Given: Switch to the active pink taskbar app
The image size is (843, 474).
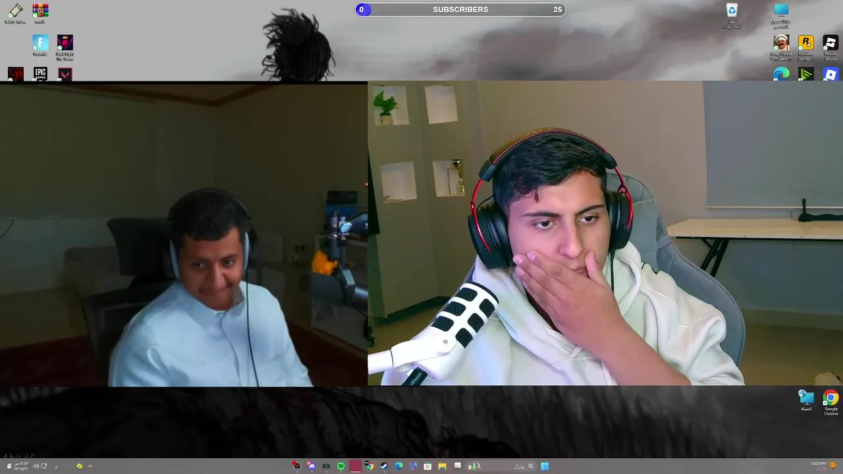Looking at the screenshot, I should tap(355, 466).
